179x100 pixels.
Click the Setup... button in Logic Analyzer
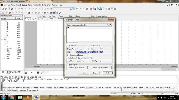pos(28,19)
